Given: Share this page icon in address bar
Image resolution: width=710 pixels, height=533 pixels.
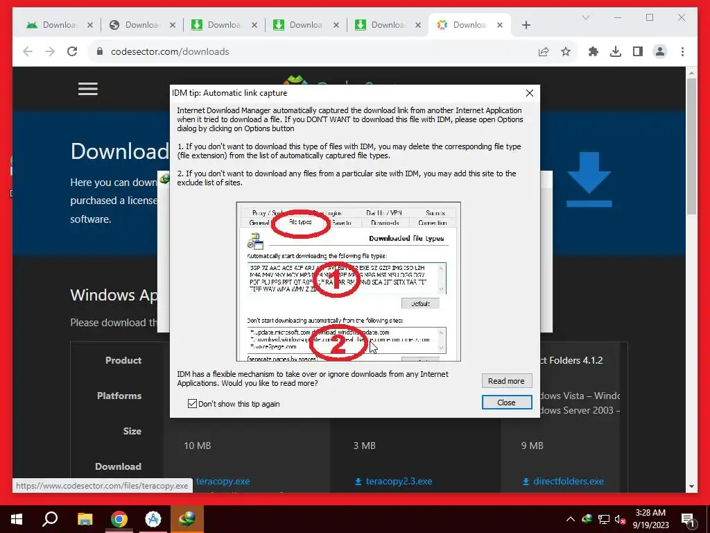Looking at the screenshot, I should coord(544,51).
